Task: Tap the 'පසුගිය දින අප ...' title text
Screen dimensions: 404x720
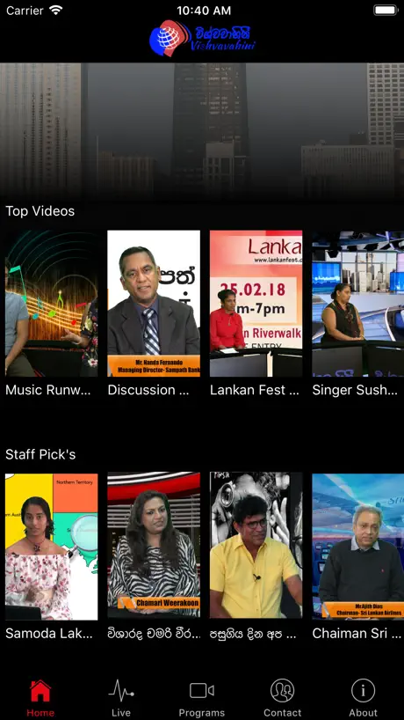Action: (253, 634)
